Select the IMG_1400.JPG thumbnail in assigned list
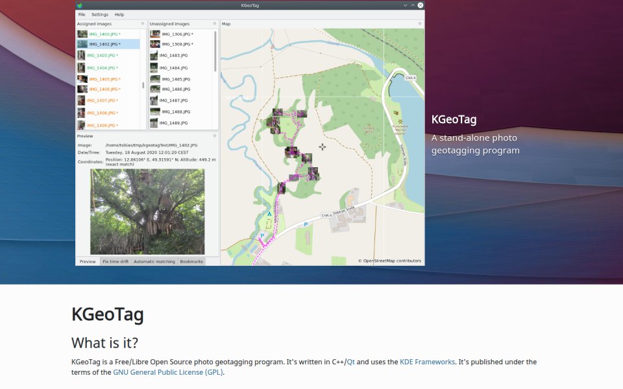 [82, 34]
